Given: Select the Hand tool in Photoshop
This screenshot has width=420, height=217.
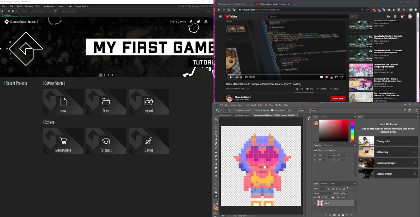Looking at the screenshot, I should pyautogui.click(x=216, y=192).
